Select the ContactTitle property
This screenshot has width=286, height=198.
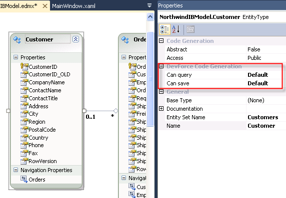point(43,98)
